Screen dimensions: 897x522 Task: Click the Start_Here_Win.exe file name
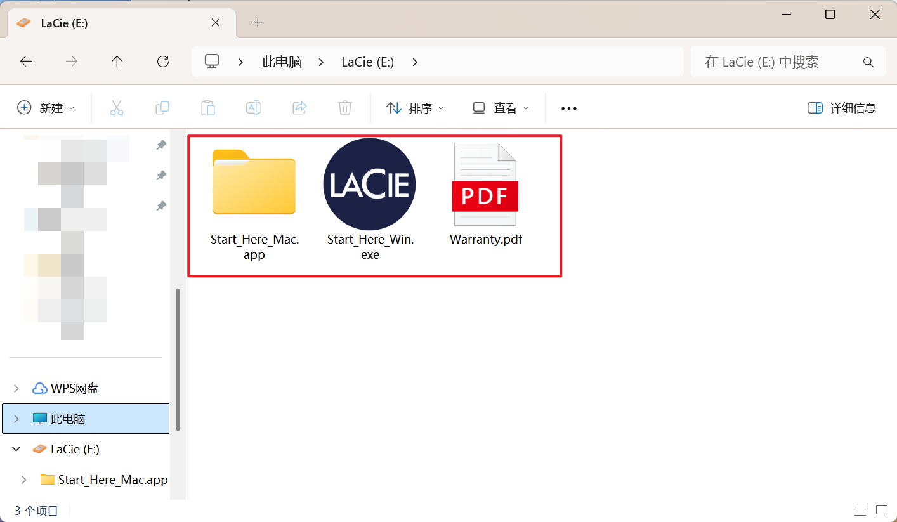[370, 247]
